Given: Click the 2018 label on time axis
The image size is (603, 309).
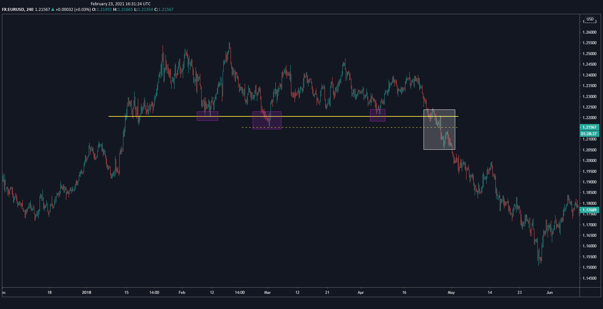Looking at the screenshot, I should 87,293.
